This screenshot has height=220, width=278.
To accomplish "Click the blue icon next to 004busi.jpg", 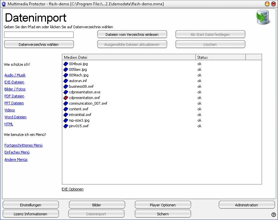I will point(66,64).
